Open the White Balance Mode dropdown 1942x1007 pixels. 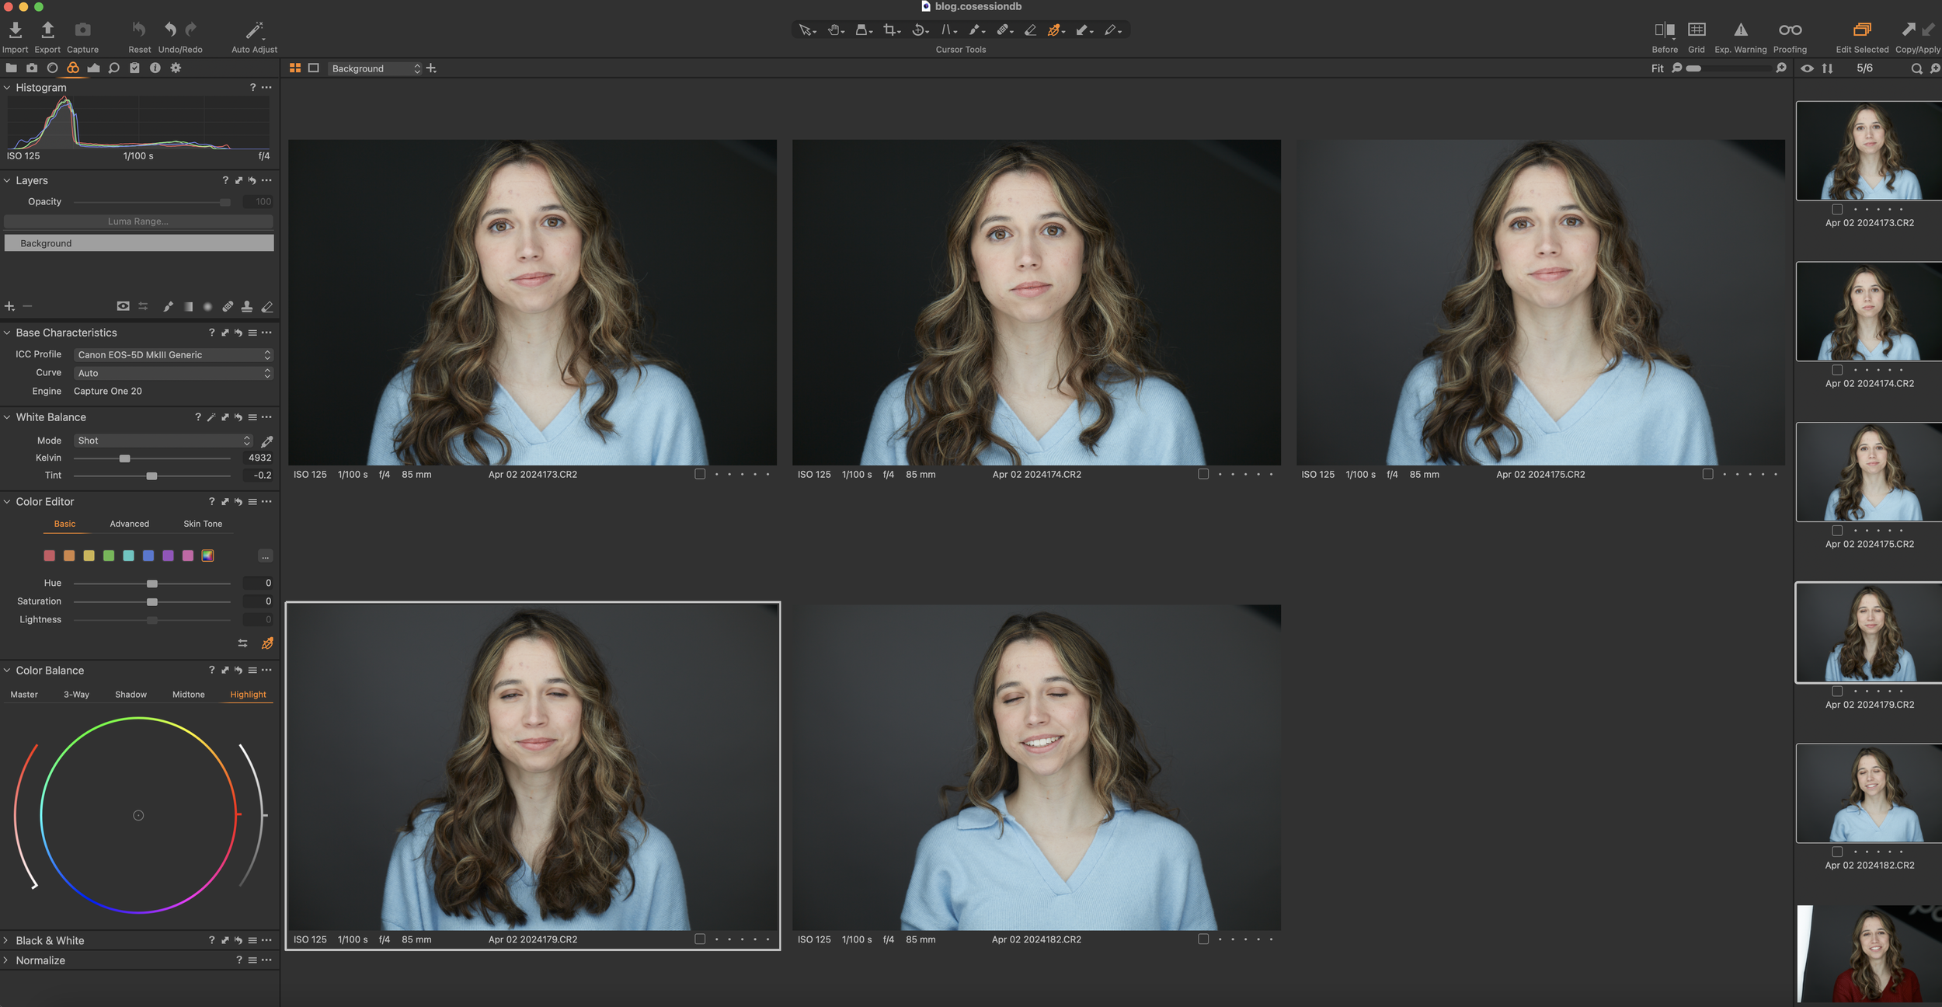[163, 441]
